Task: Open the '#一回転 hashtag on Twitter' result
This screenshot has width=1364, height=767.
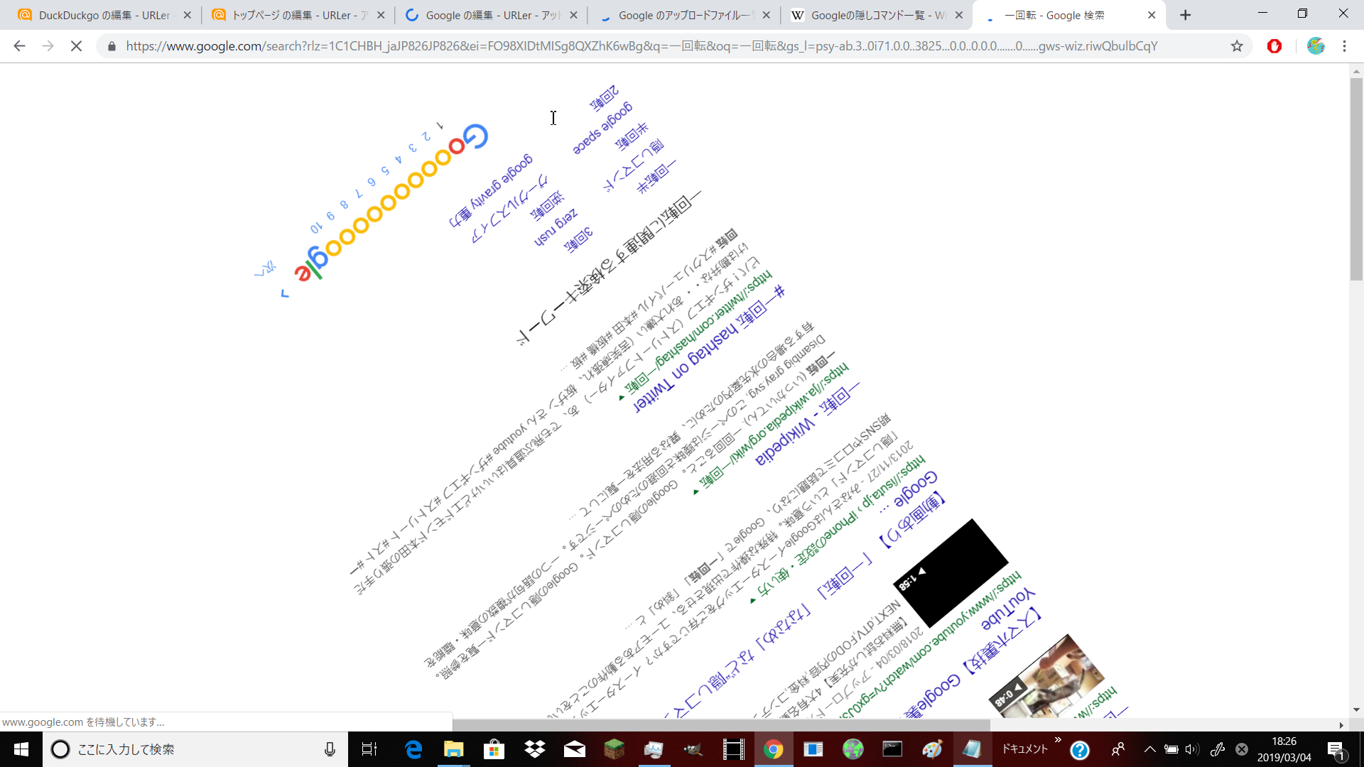Action: coord(709,348)
